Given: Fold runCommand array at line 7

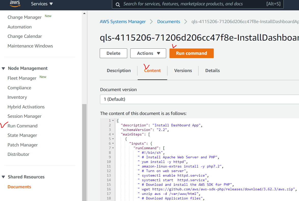Looking at the screenshot, I should 113,148.
